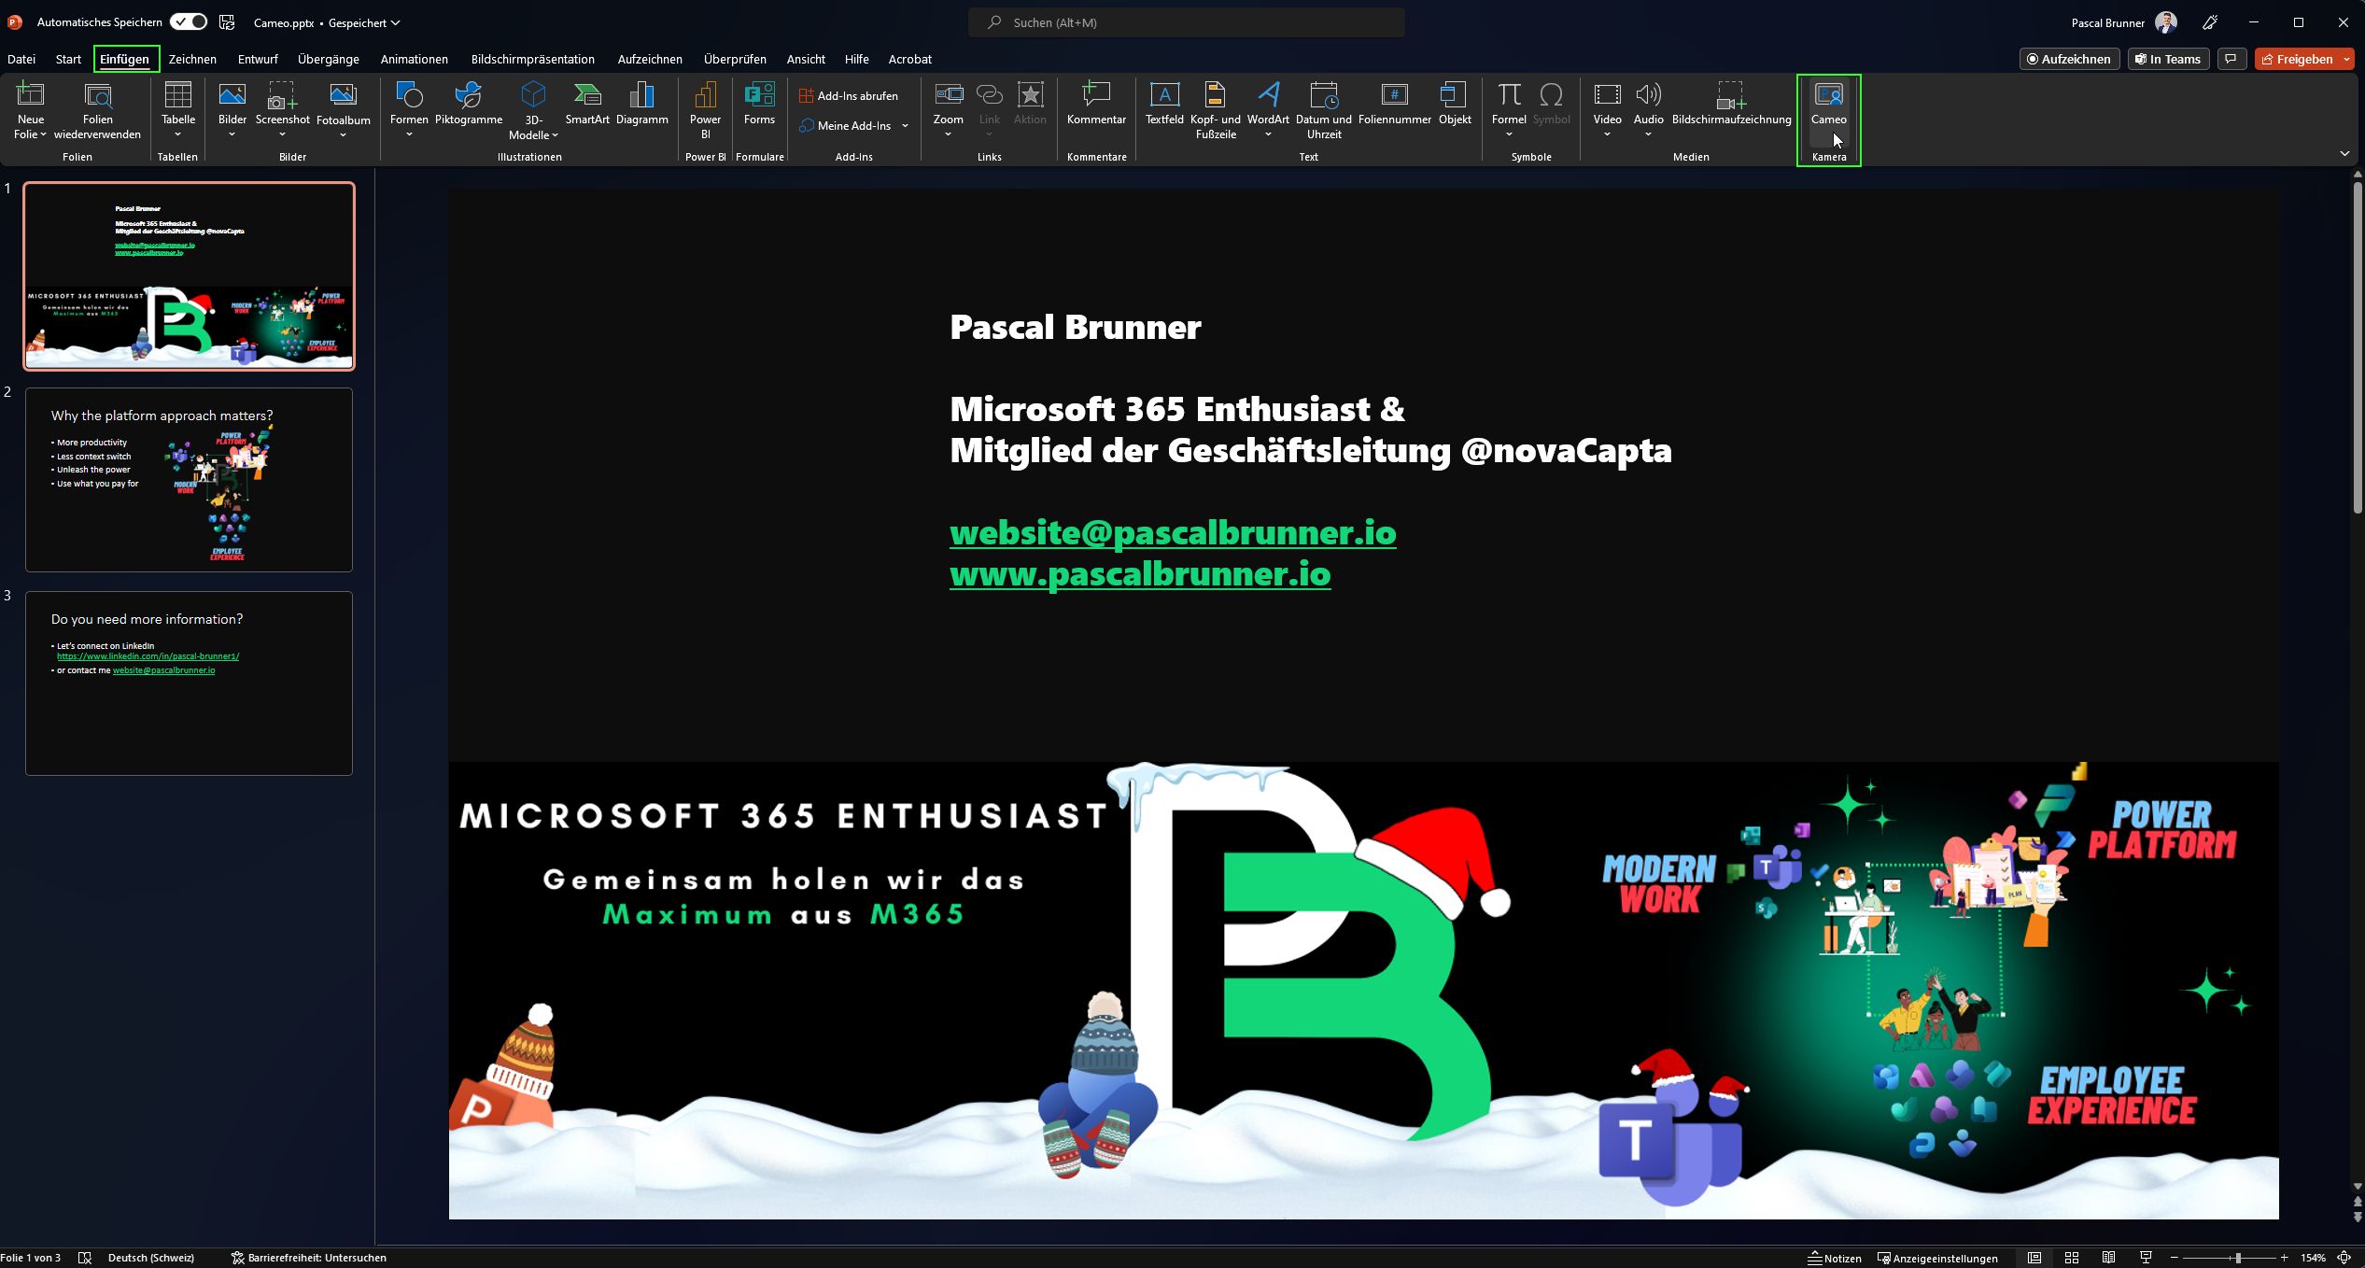This screenshot has height=1268, width=2365.
Task: Insert a SmartArt graphic
Action: 586,103
